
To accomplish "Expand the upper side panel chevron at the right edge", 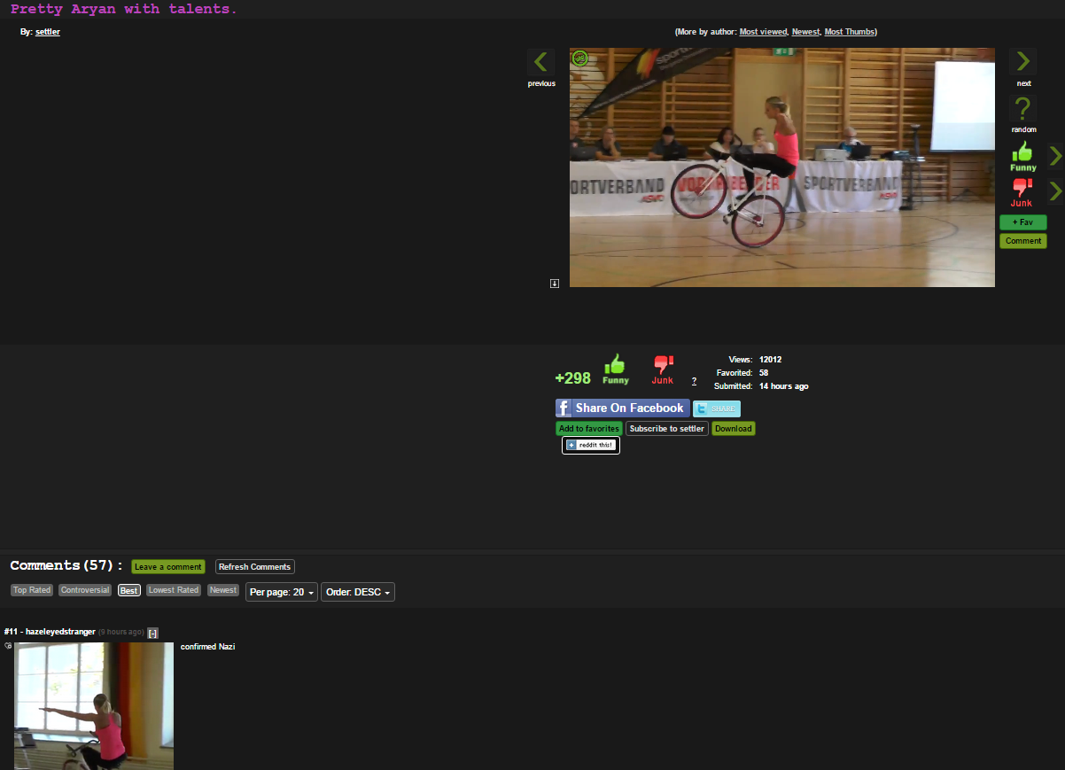I will 1055,156.
